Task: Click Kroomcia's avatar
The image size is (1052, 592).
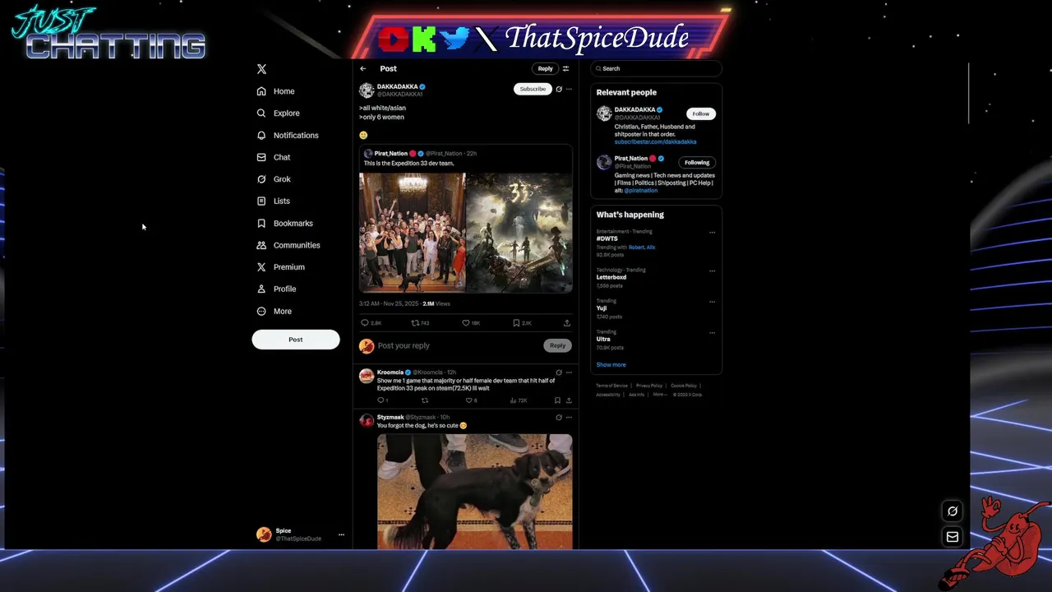Action: [367, 376]
